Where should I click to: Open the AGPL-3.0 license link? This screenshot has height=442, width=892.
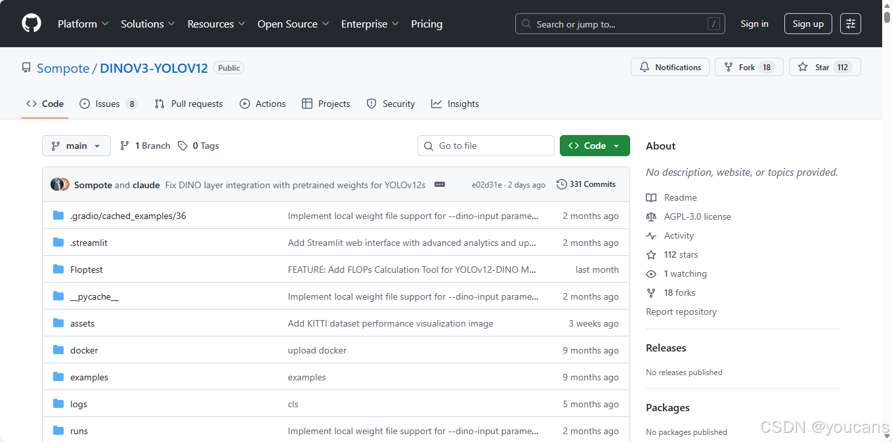coord(689,216)
